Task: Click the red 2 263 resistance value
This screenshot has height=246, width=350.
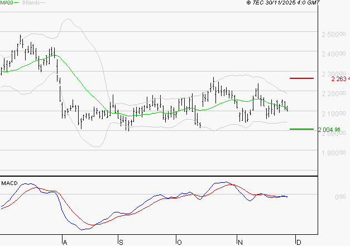Action: [x=341, y=79]
